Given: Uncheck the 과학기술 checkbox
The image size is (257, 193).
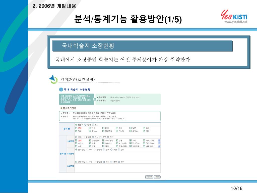Looking at the screenshot, I should tap(131, 146).
